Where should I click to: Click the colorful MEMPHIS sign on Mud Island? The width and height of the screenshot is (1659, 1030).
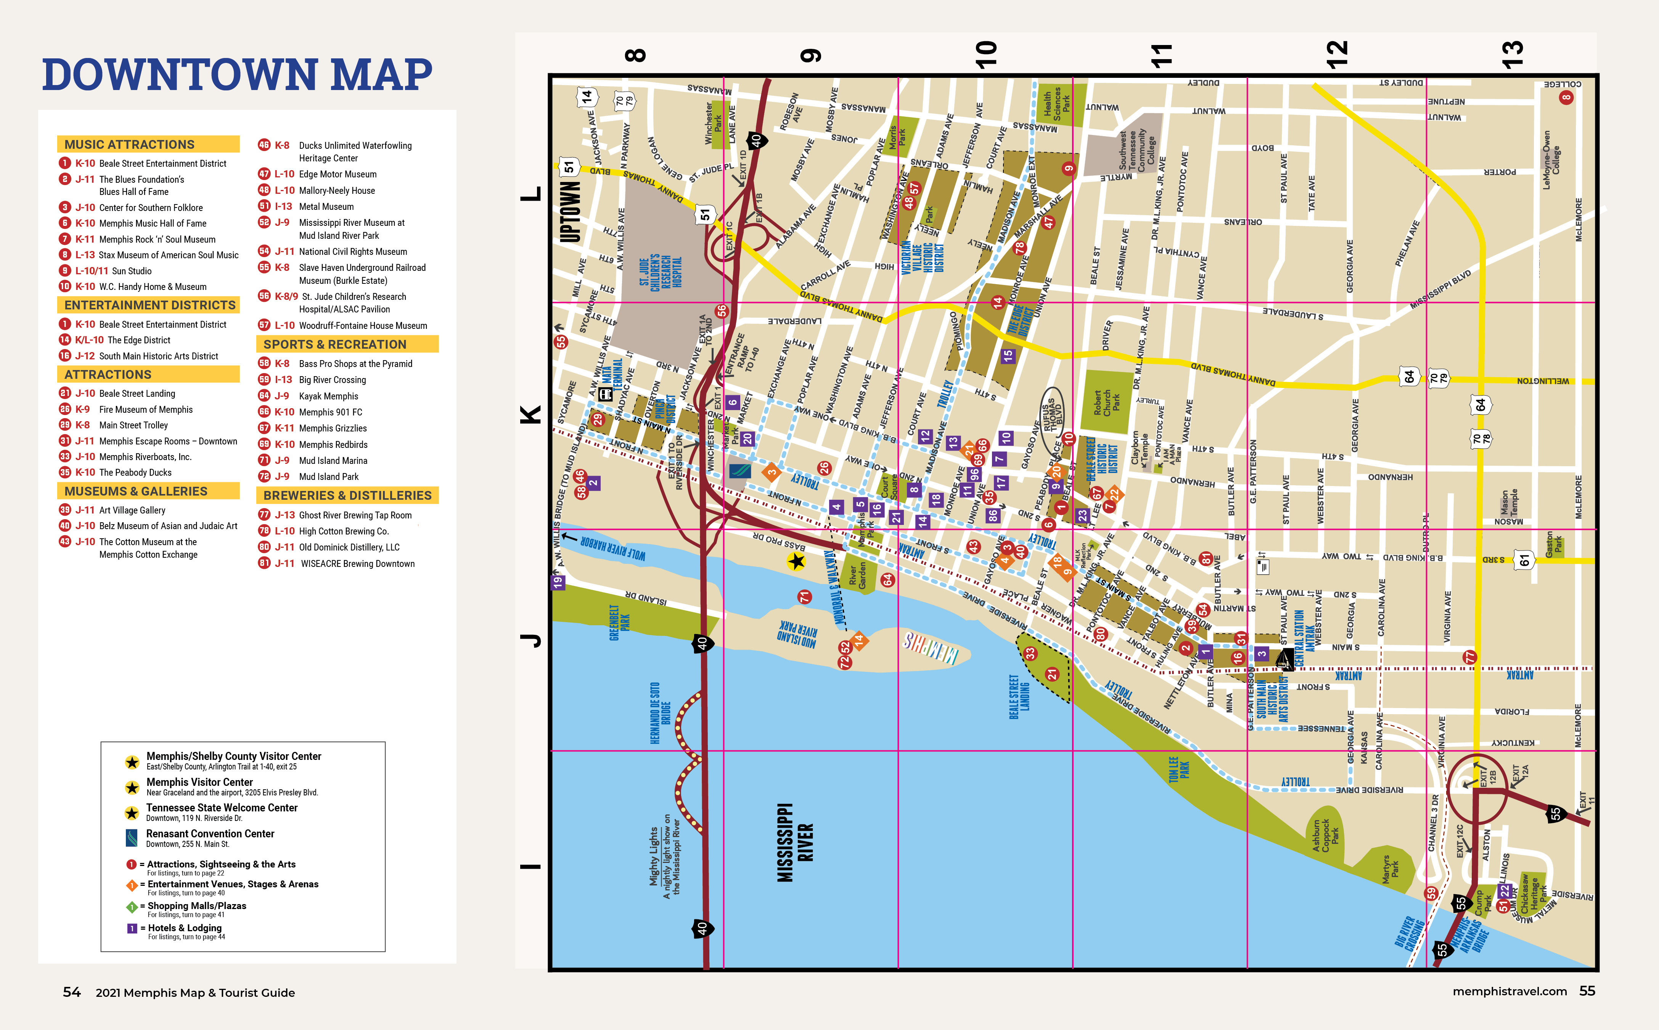pos(931,647)
